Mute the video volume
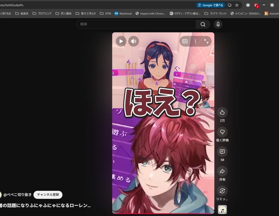The height and width of the screenshot is (216, 279). [x=134, y=41]
